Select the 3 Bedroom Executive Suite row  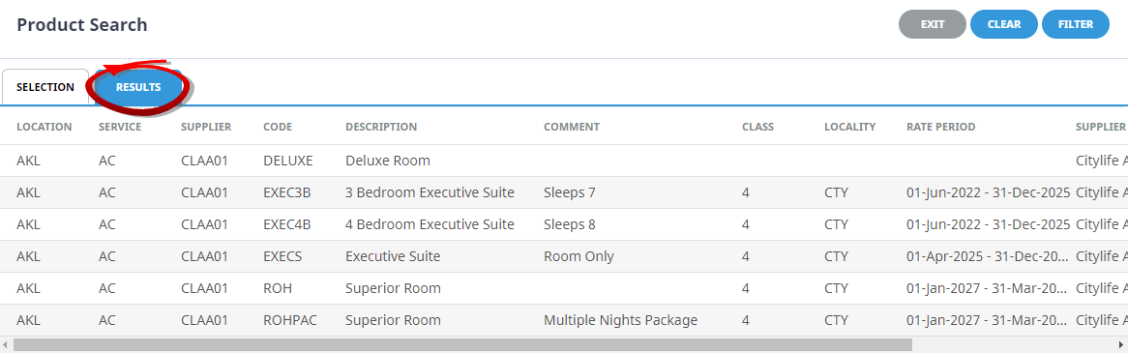[564, 192]
